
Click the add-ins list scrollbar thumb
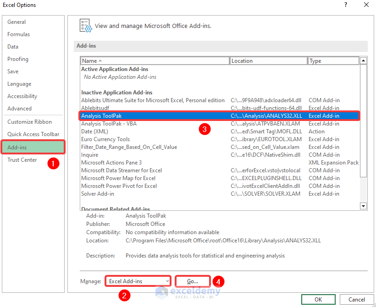364,121
